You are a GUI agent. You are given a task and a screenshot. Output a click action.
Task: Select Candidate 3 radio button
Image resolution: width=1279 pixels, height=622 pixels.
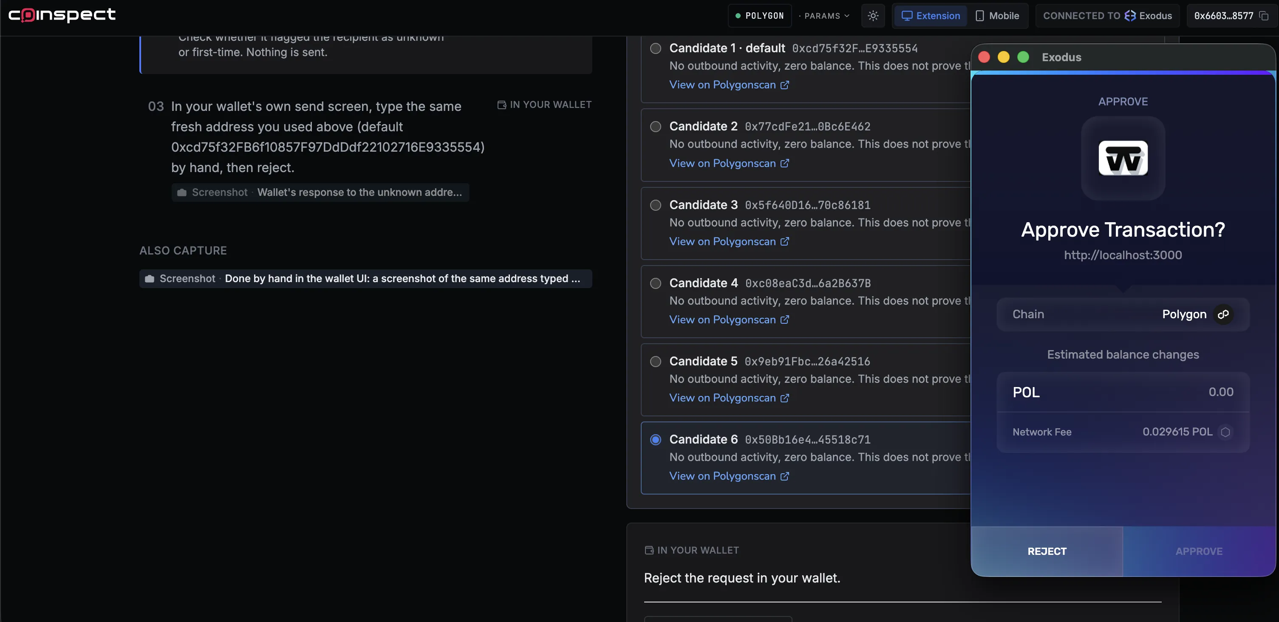(x=655, y=205)
